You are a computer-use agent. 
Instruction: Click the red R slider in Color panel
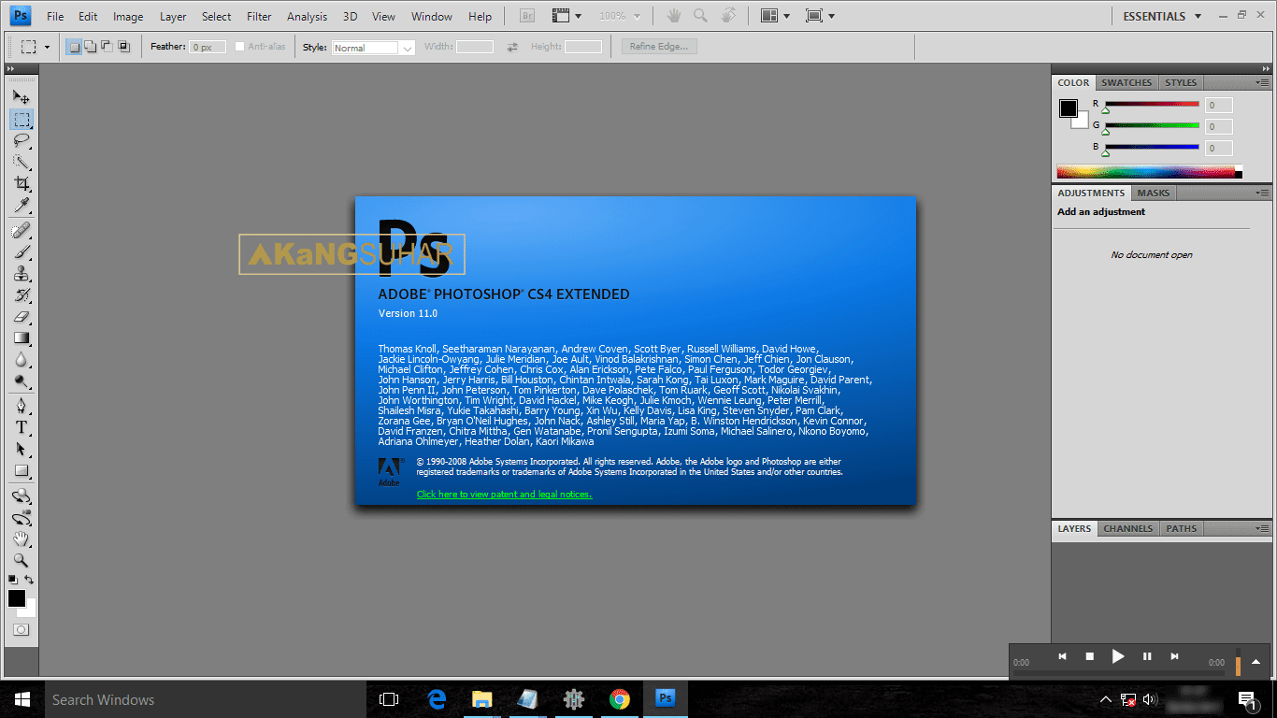click(1152, 105)
